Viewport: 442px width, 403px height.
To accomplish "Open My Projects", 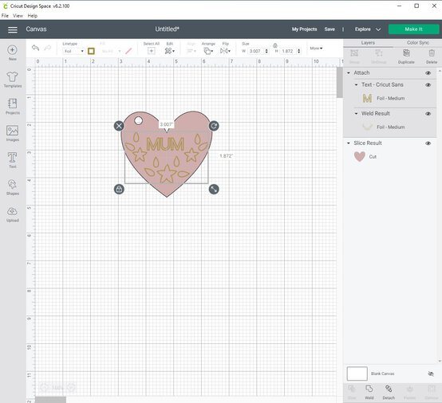I will coord(304,29).
